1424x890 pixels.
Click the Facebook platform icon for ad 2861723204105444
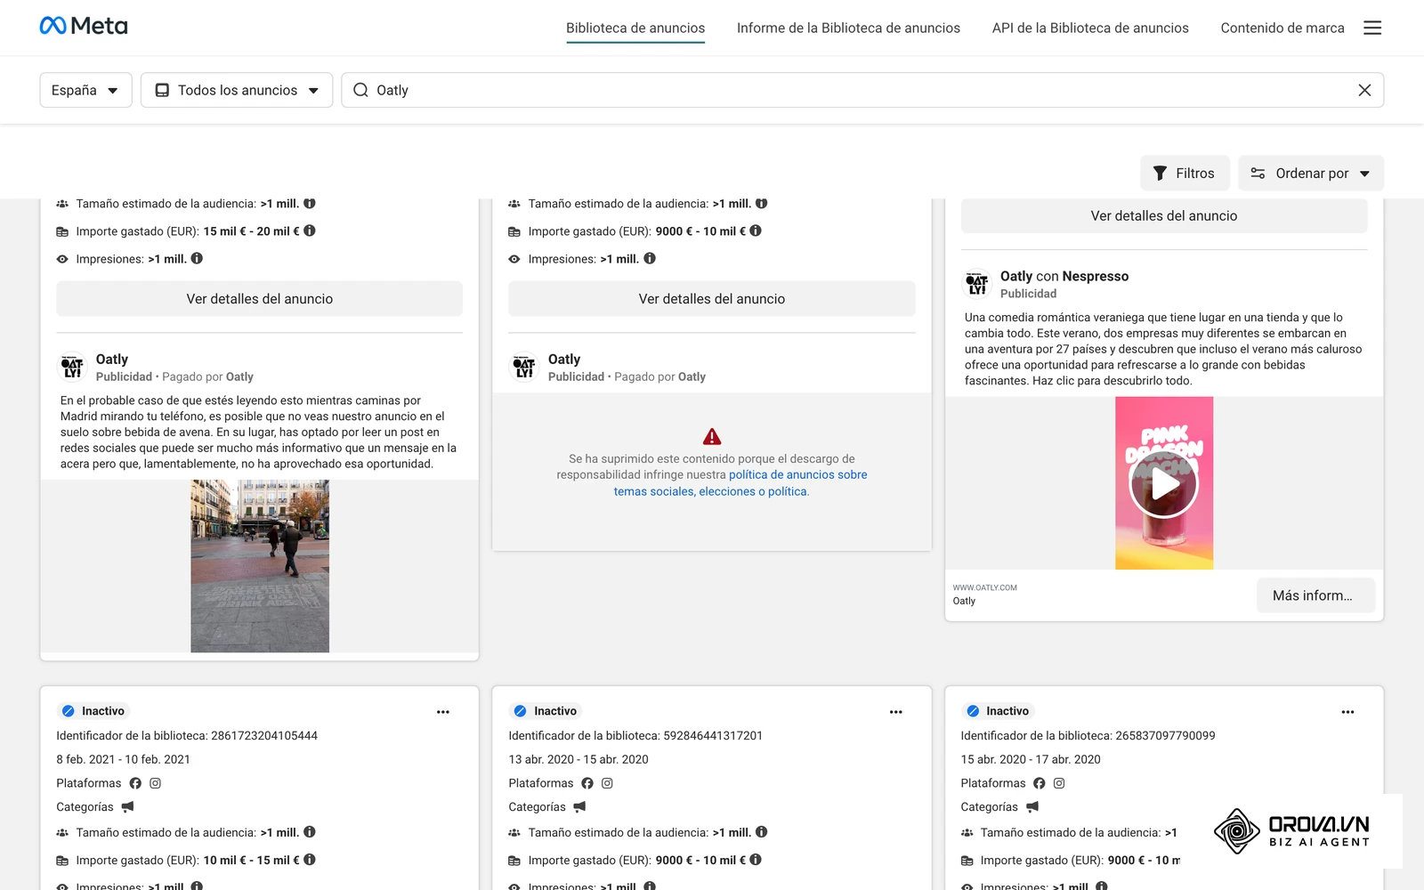point(135,783)
